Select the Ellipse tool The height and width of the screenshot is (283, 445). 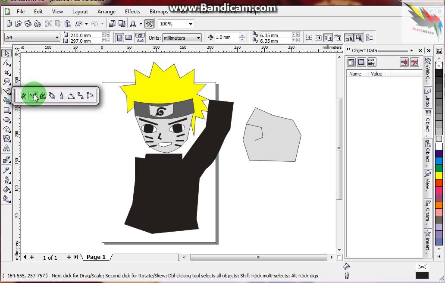[x=6, y=120]
